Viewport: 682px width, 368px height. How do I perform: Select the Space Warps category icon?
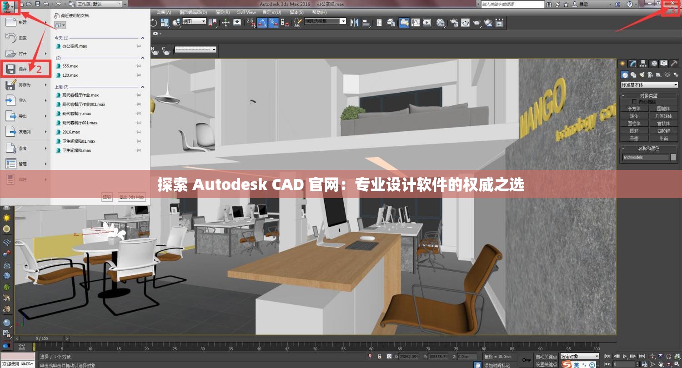667,75
